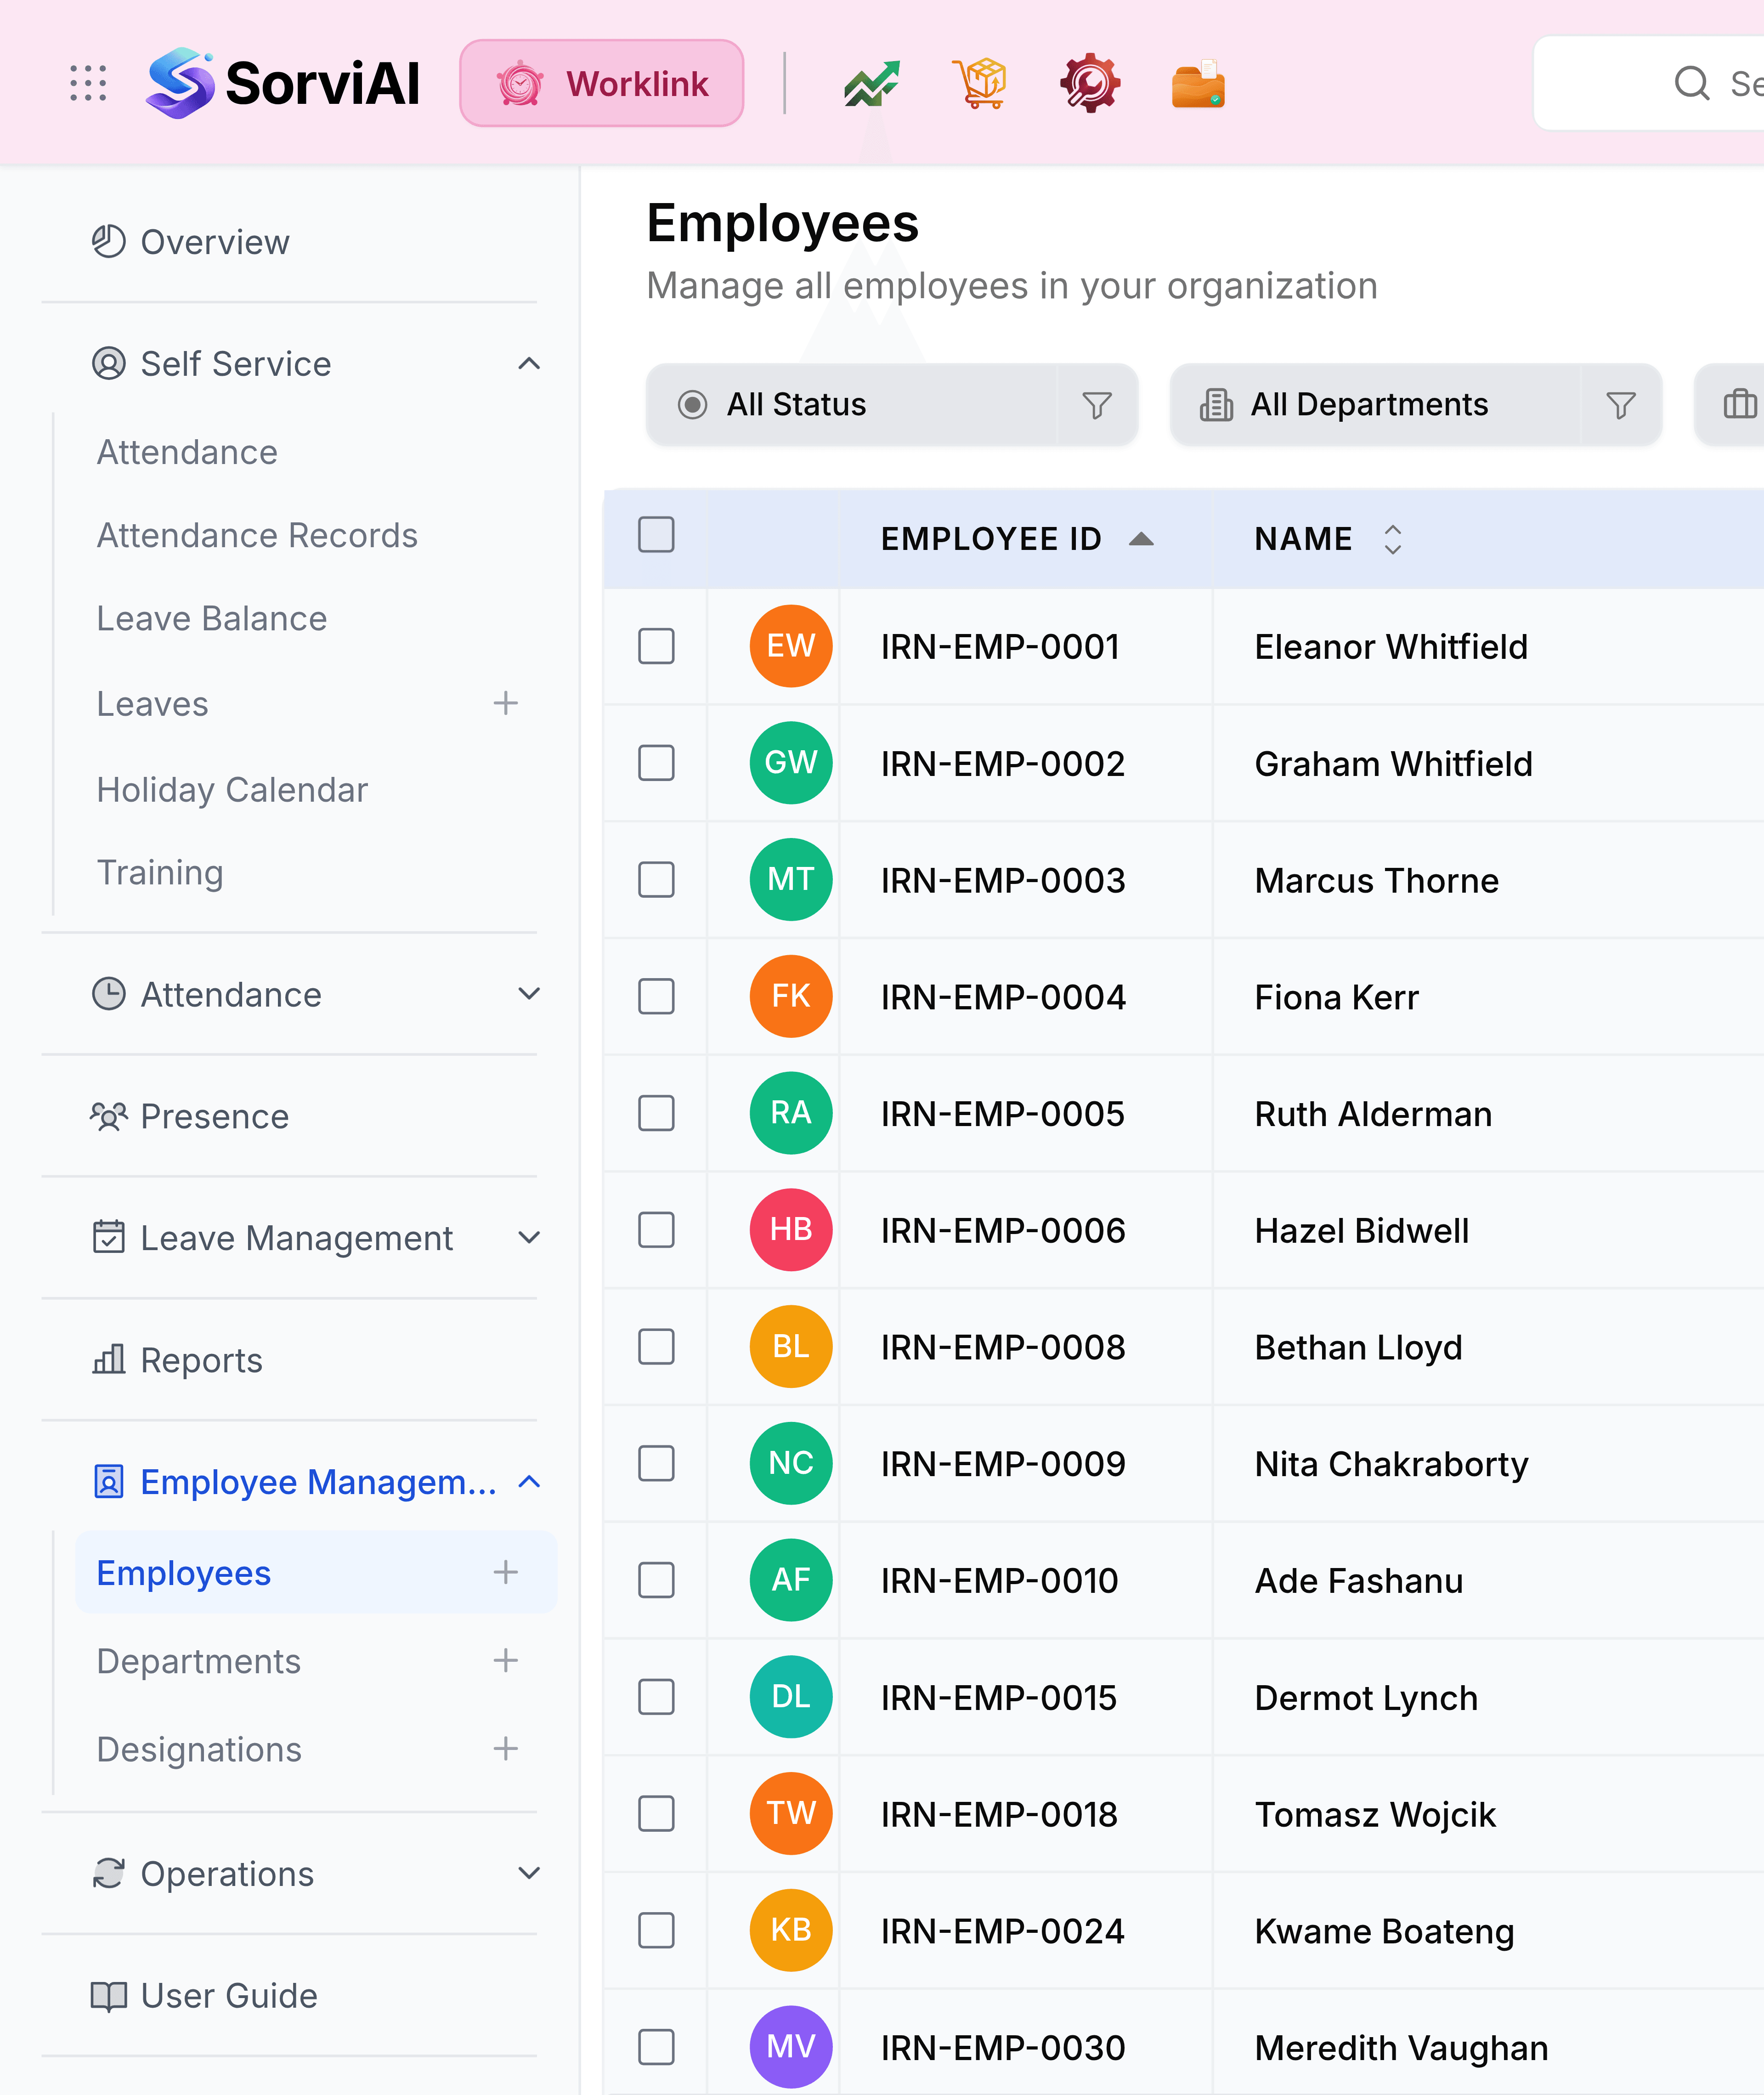Click the TW avatar for Tomasz Wojcik
The width and height of the screenshot is (1764, 2095).
click(x=791, y=1814)
